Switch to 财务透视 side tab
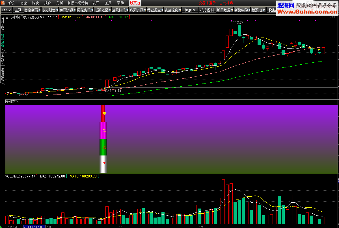 click(3, 74)
